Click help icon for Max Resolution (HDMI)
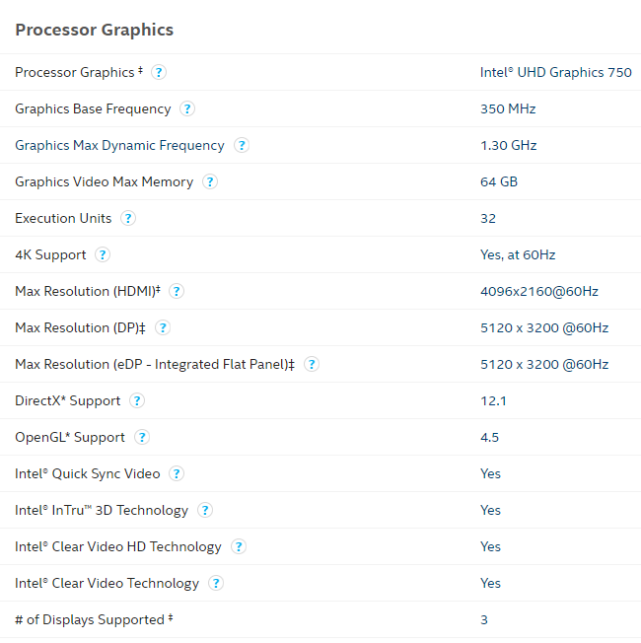This screenshot has height=643, width=641. (x=177, y=291)
